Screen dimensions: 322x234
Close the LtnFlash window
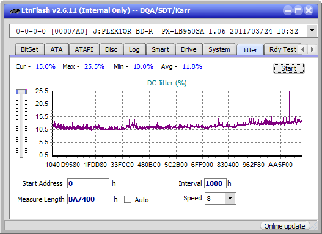tap(309, 10)
